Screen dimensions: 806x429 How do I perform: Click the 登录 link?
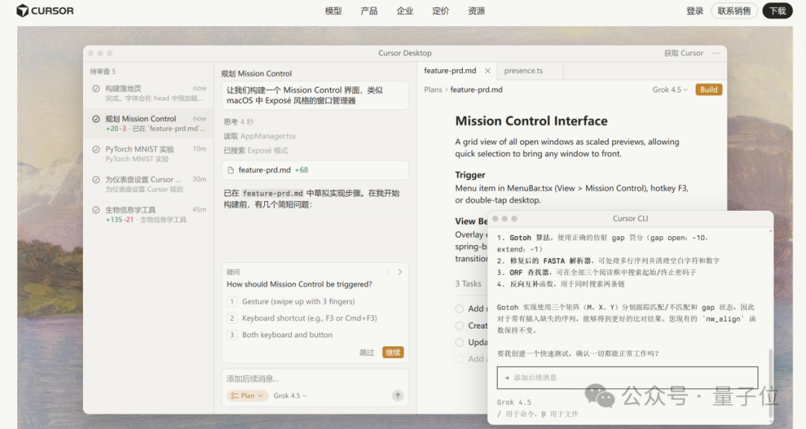(x=695, y=10)
